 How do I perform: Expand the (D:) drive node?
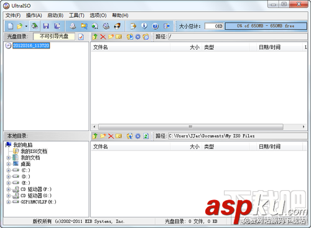click(x=9, y=176)
